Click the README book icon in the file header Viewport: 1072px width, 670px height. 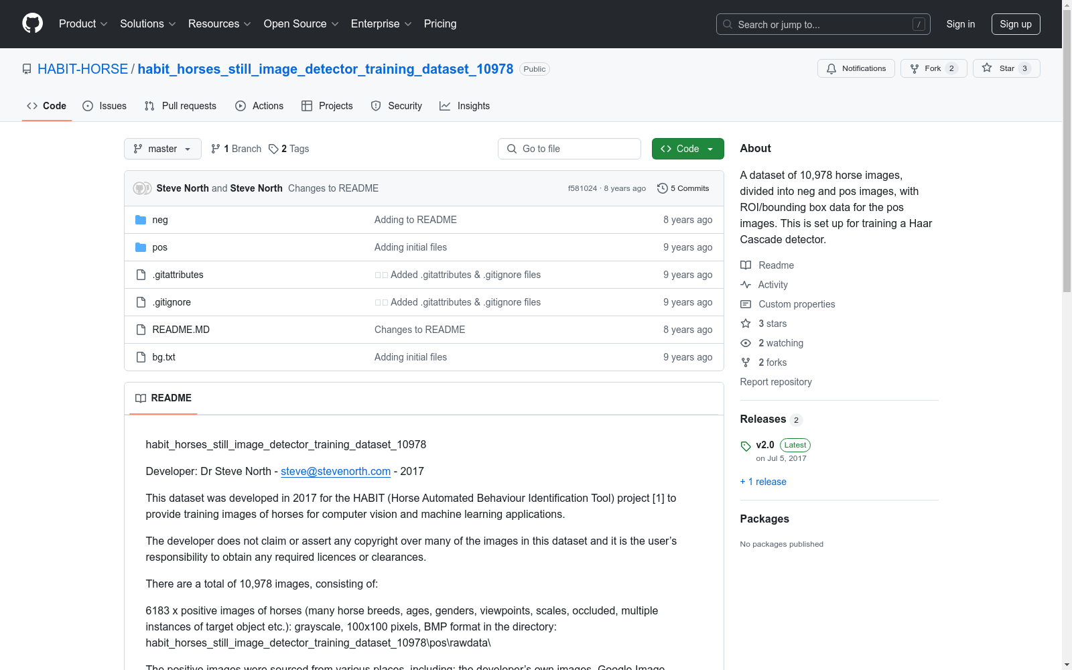tap(141, 398)
